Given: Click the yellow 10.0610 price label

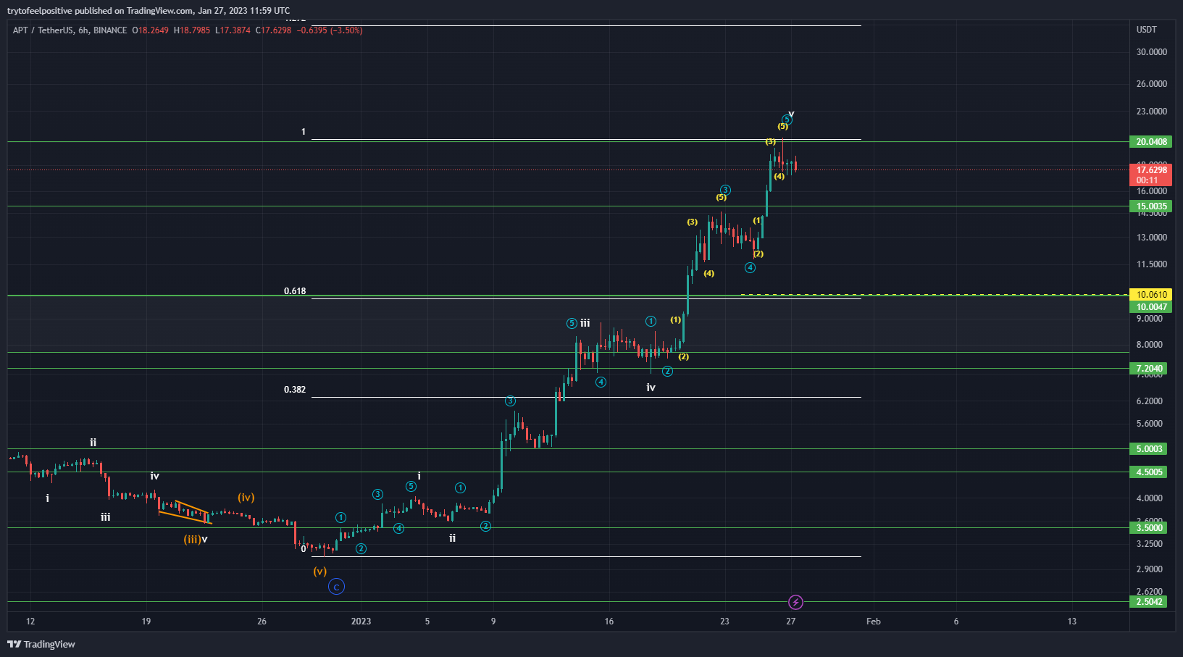Looking at the screenshot, I should pos(1151,295).
